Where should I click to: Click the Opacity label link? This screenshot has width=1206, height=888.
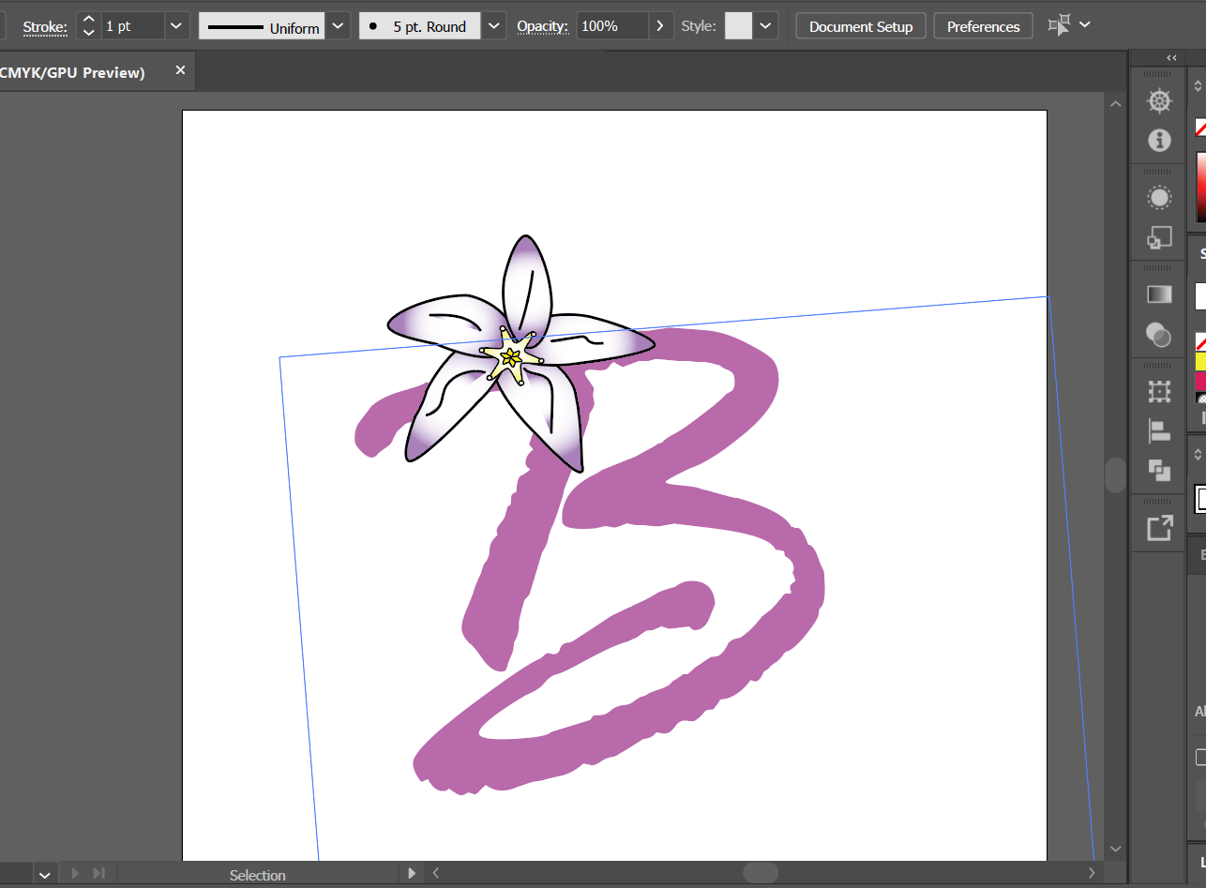[x=542, y=26]
